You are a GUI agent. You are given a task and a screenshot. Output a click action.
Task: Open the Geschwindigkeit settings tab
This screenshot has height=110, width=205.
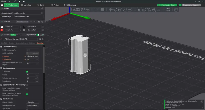[22, 43]
